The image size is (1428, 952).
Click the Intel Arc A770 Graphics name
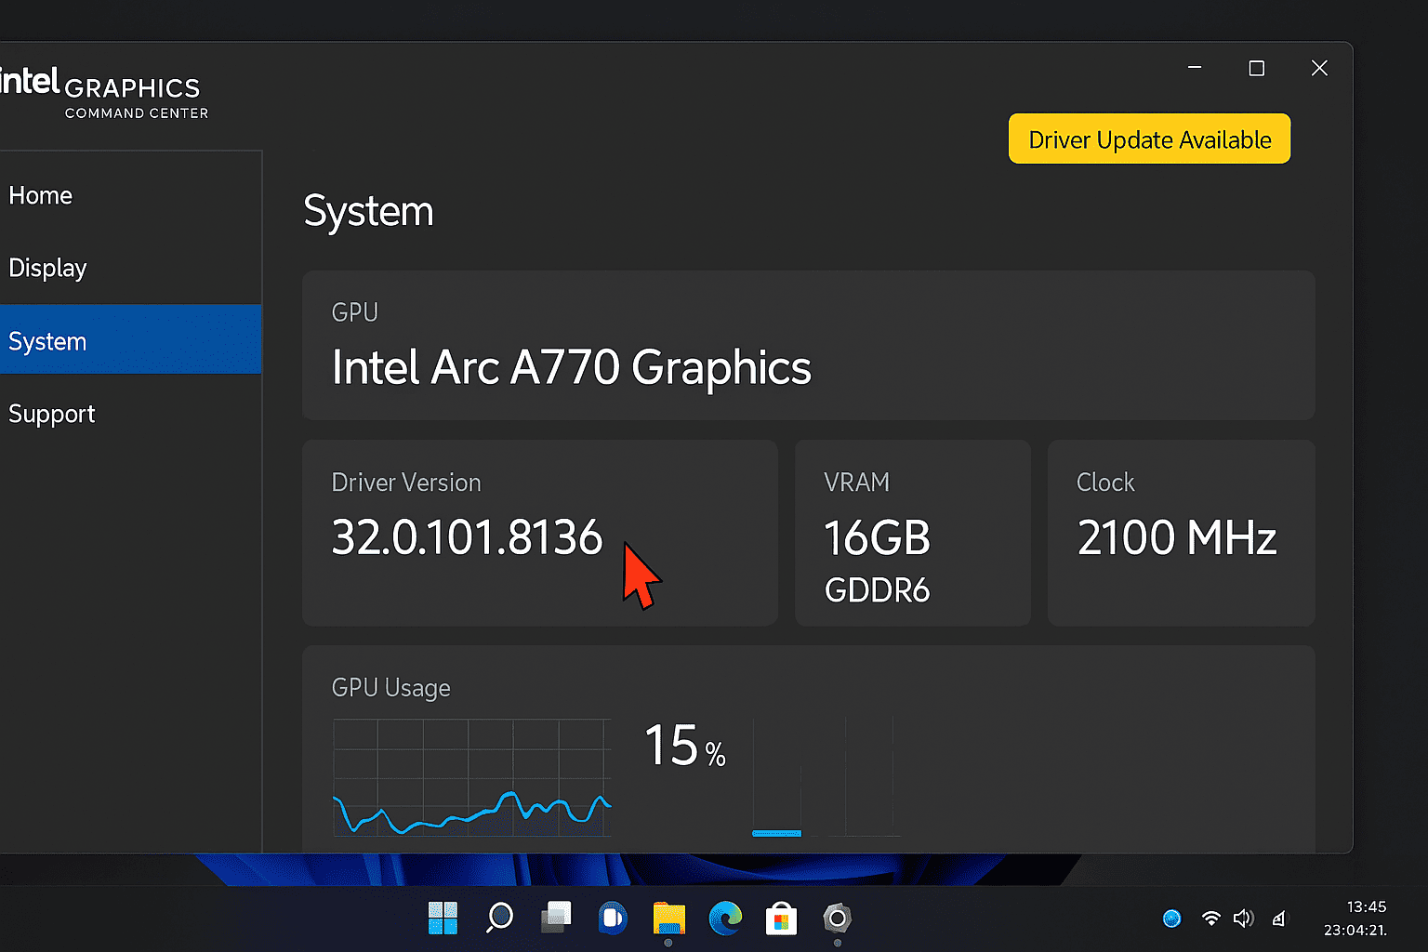[x=571, y=367]
